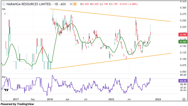
Task: Click the HARANGA RESOURCES LIMITED title
Action: point(29,4)
